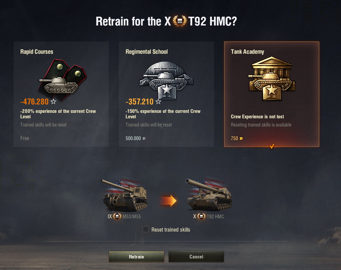
Task: Click the silver Regimental School badge
Action: tap(166, 80)
